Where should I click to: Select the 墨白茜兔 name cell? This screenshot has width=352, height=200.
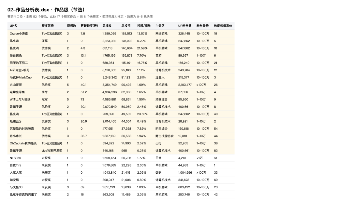[x=16, y=56]
